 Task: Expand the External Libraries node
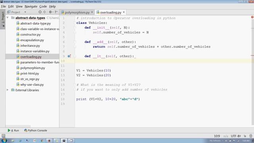[x=8, y=90]
